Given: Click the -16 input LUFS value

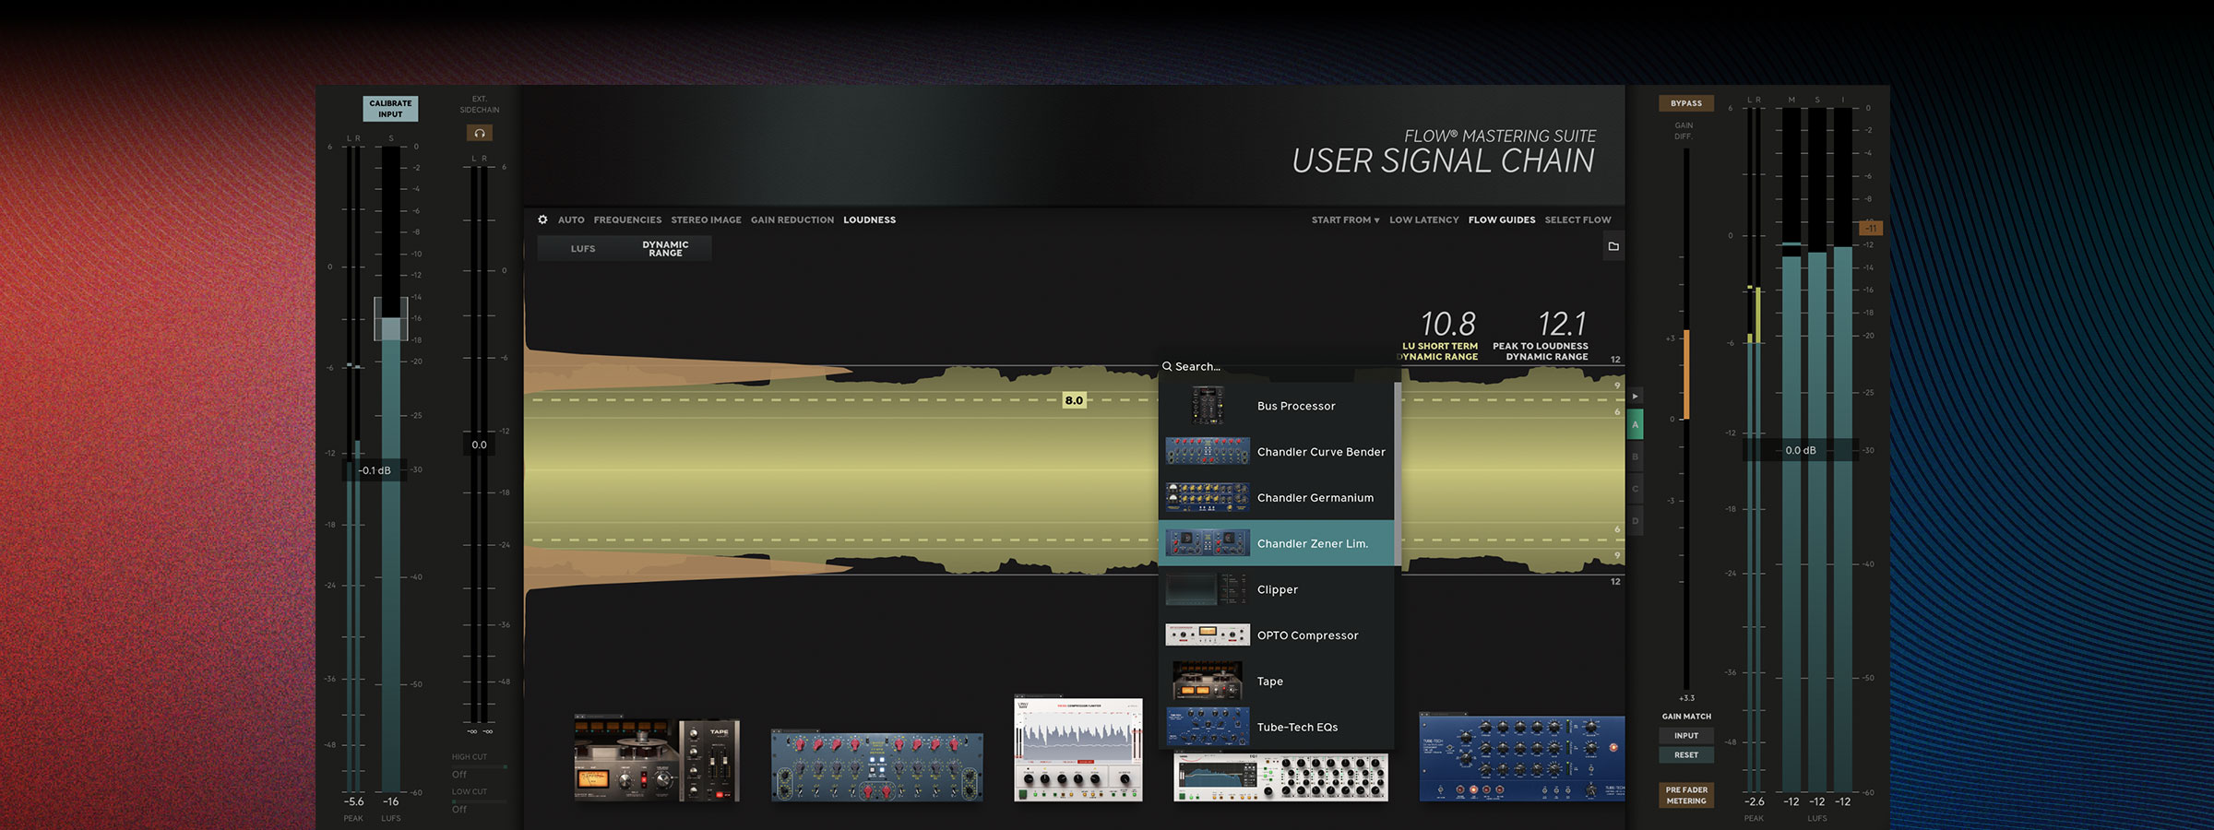Looking at the screenshot, I should click(x=391, y=801).
